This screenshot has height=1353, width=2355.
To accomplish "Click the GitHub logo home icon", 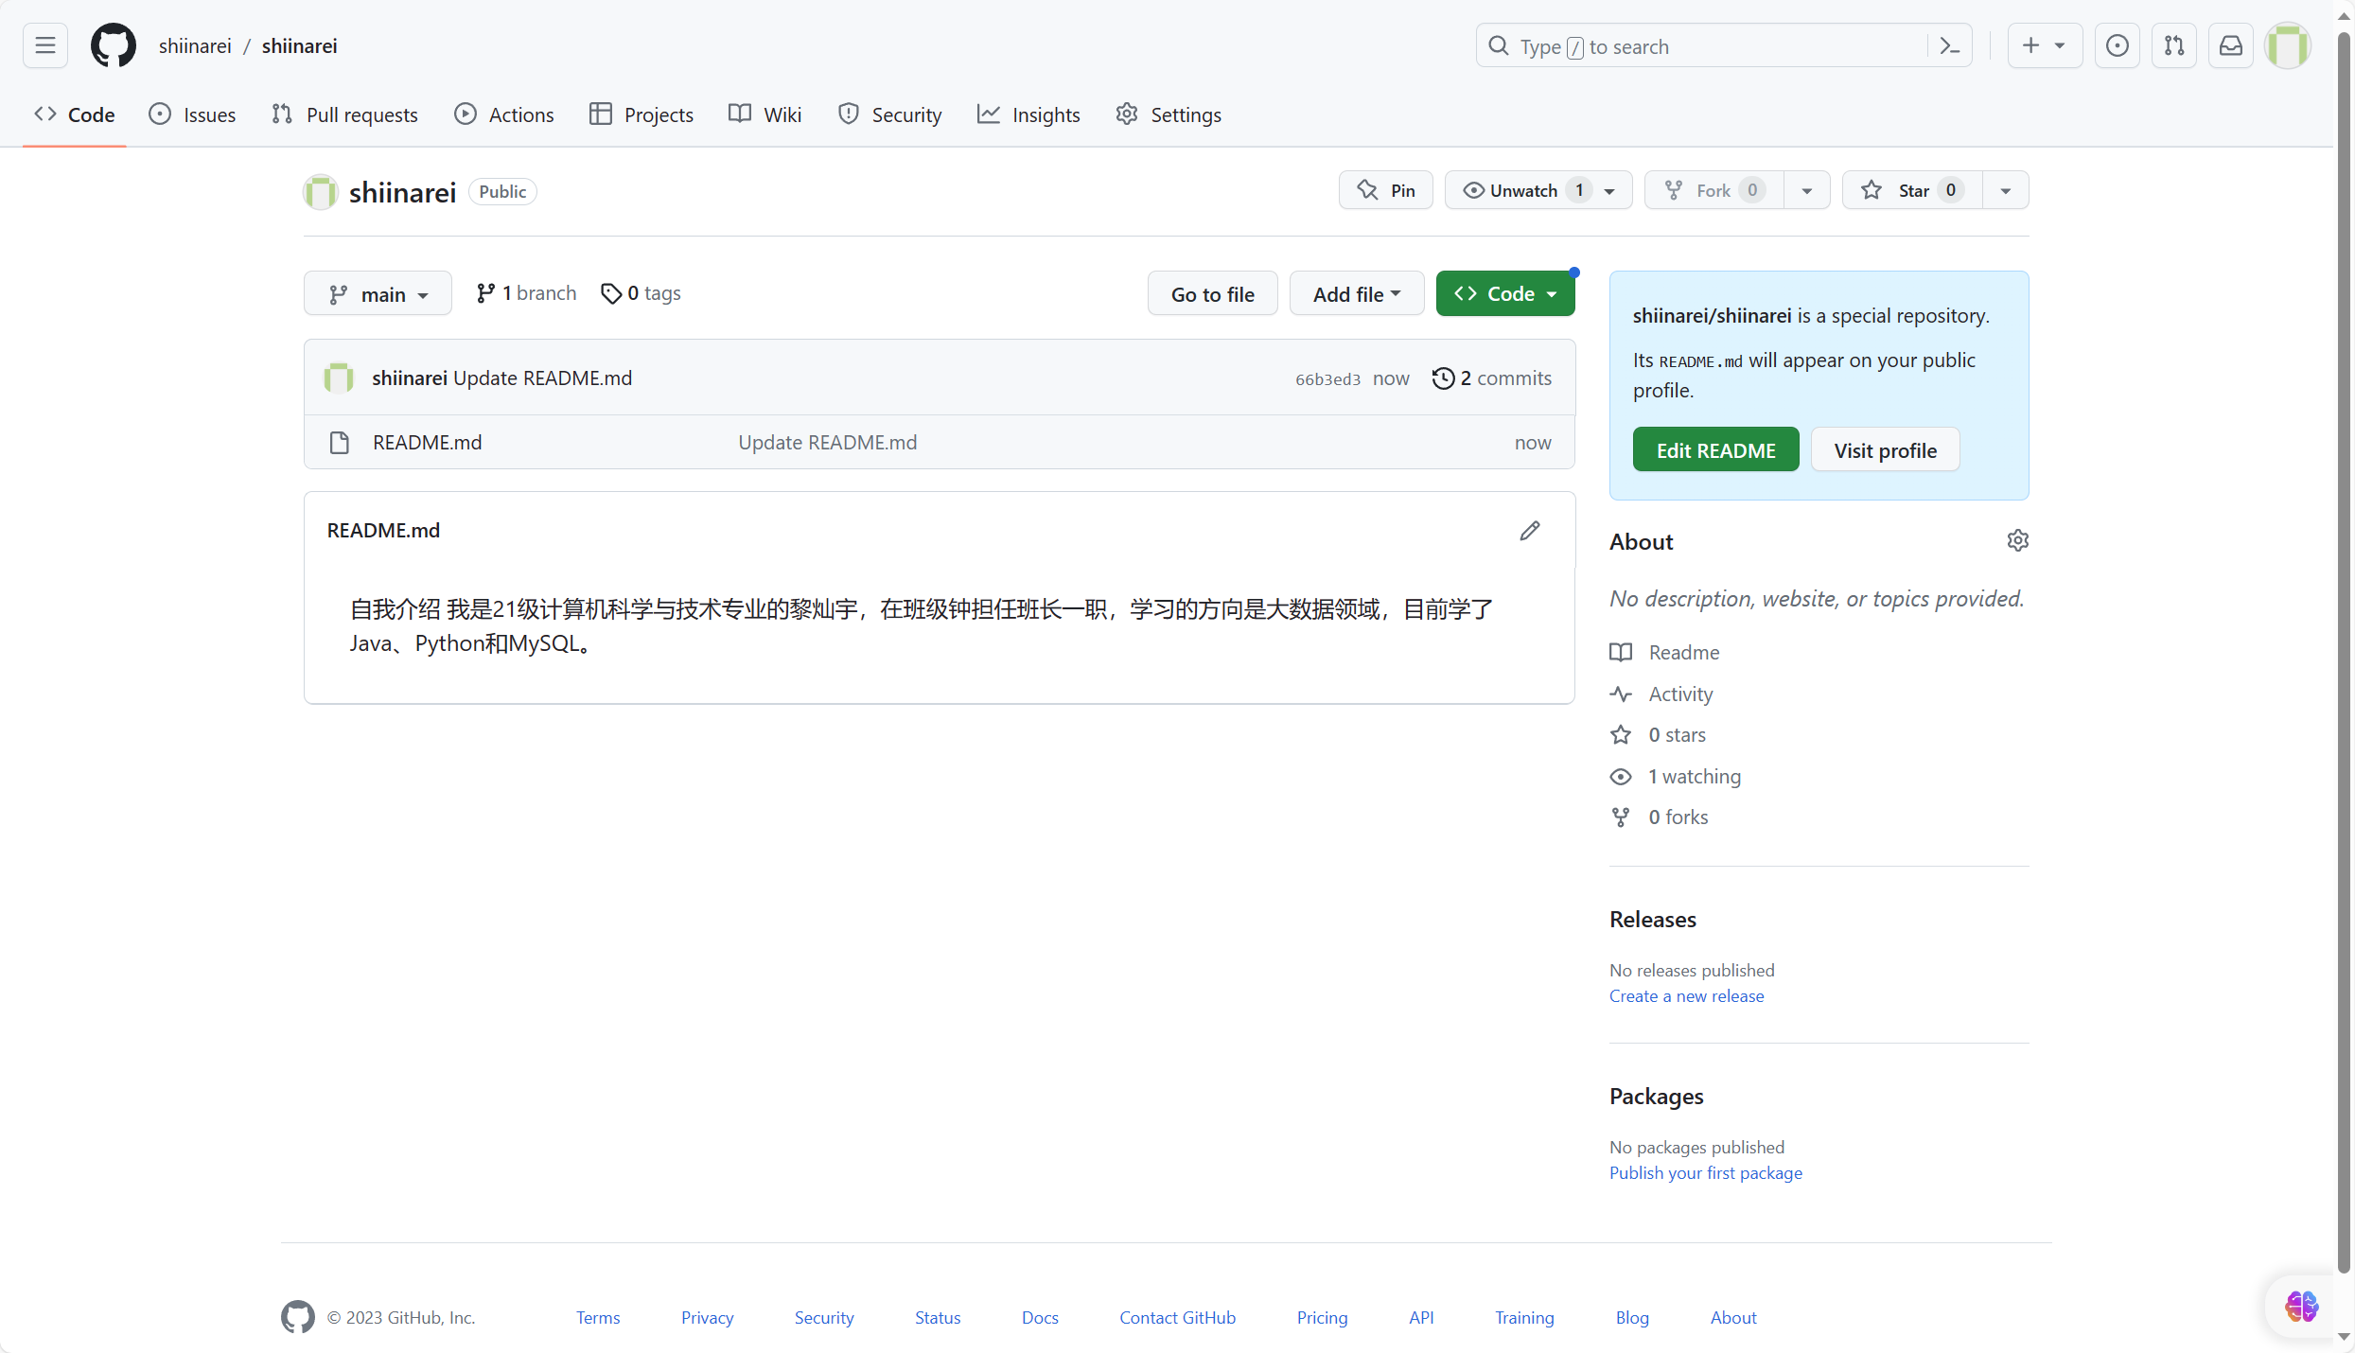I will 113,45.
